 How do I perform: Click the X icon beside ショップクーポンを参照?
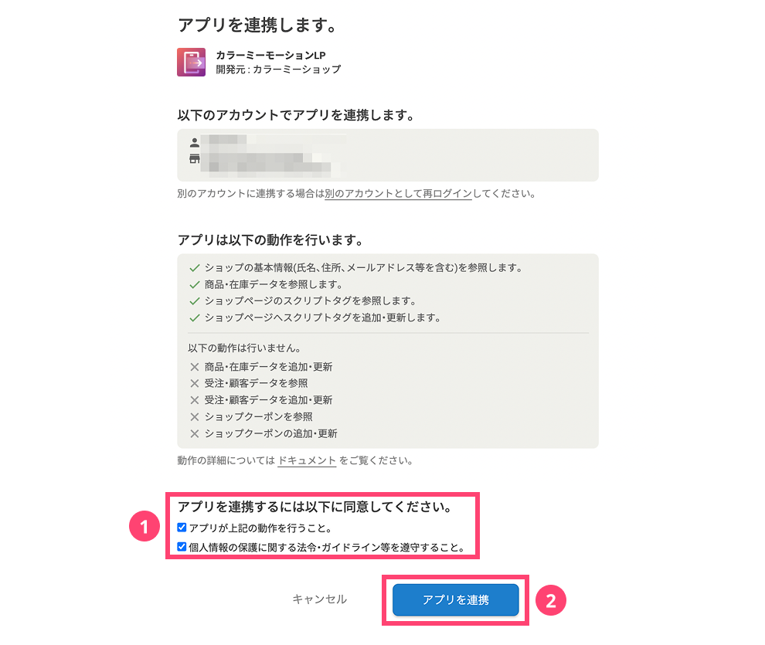[x=195, y=417]
